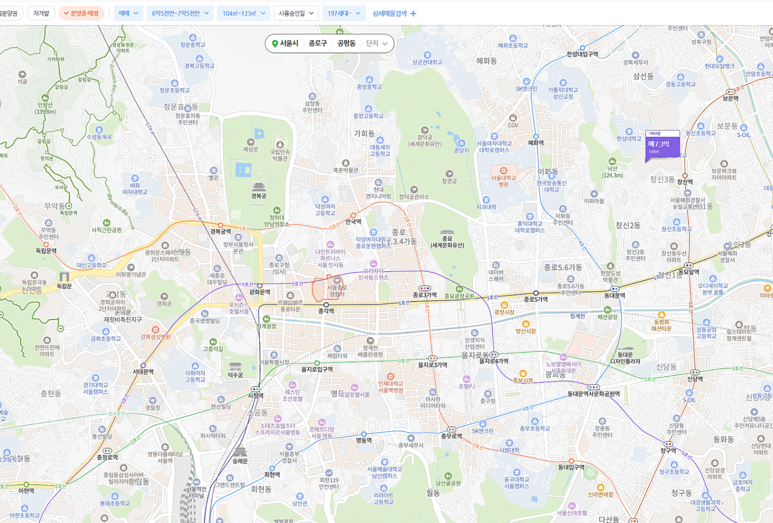
Task: Open the 매매 deal type dropdown
Action: (x=128, y=13)
